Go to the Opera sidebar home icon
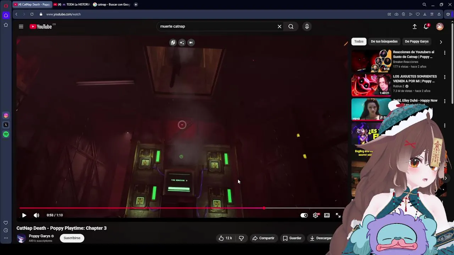 6,15
